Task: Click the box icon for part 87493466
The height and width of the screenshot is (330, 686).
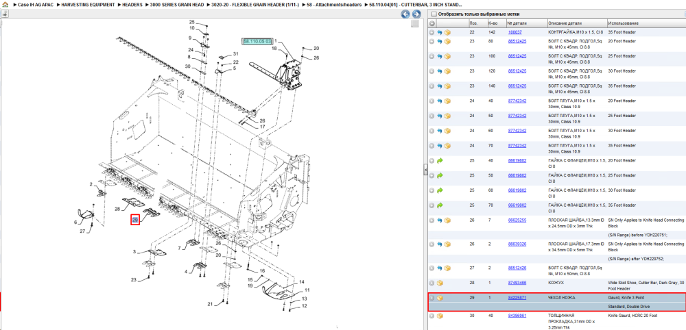Action: coord(440,283)
